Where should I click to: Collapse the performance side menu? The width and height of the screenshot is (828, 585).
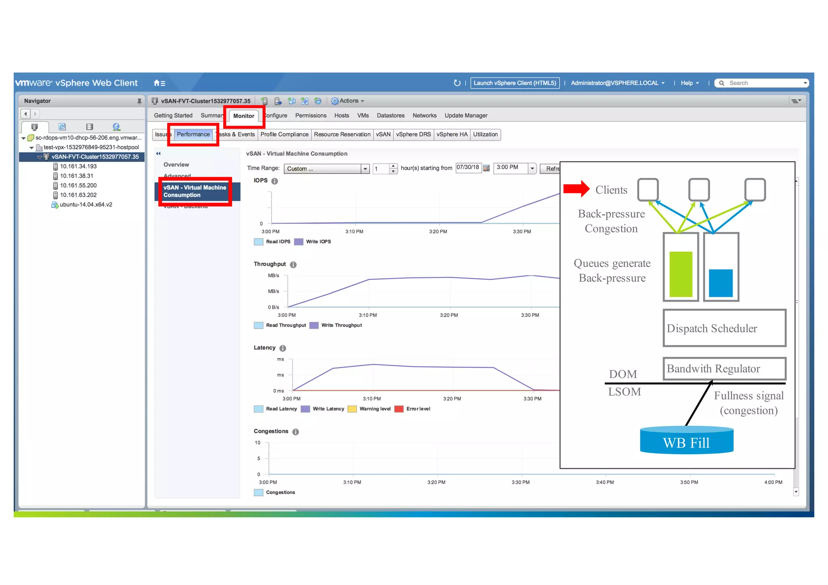tap(158, 154)
